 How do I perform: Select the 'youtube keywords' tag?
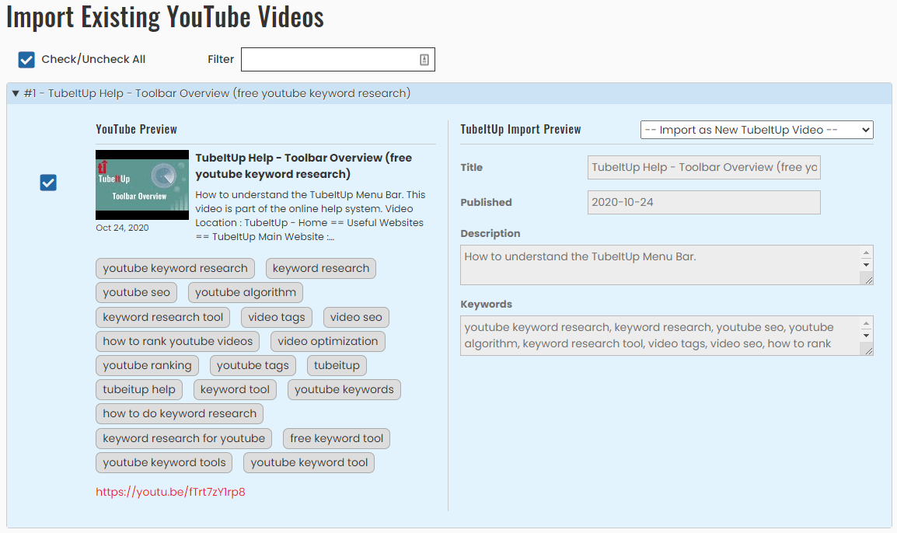344,389
